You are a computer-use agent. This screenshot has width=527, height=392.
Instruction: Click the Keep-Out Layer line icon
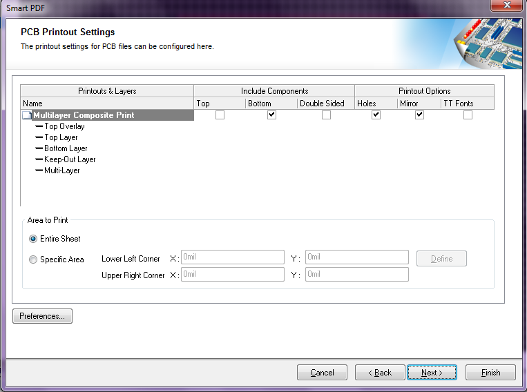pos(39,159)
